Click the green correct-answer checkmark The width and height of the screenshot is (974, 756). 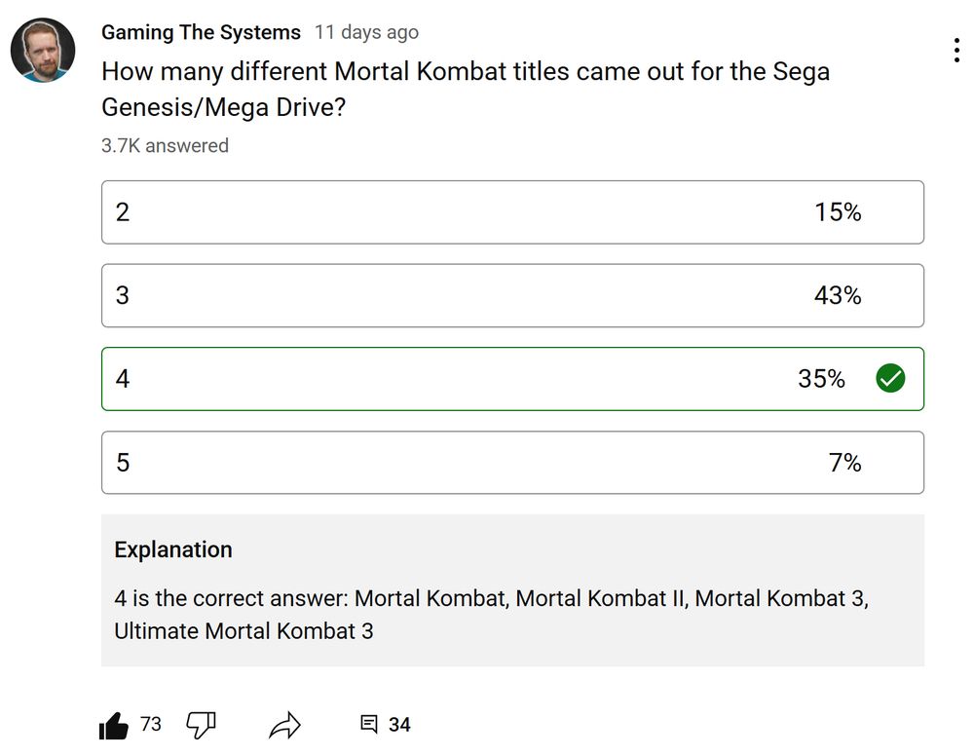click(x=890, y=379)
